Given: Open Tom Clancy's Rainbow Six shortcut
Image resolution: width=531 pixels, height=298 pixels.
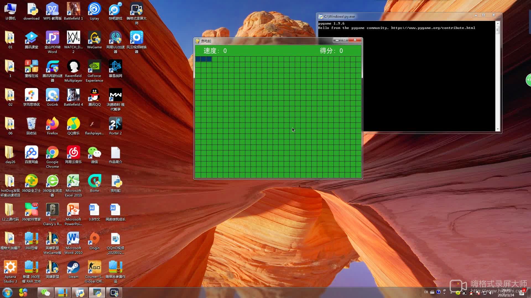Looking at the screenshot, I should click(52, 214).
